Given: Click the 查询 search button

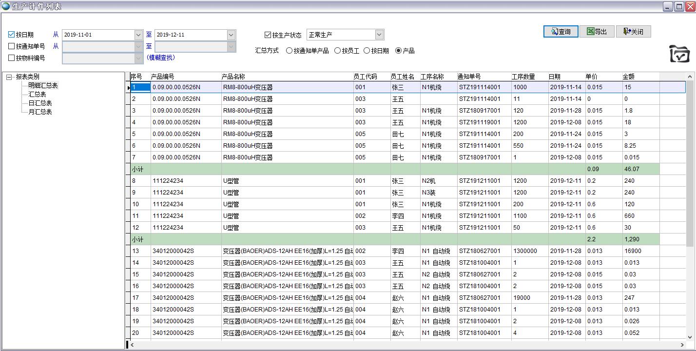Looking at the screenshot, I should click(561, 32).
